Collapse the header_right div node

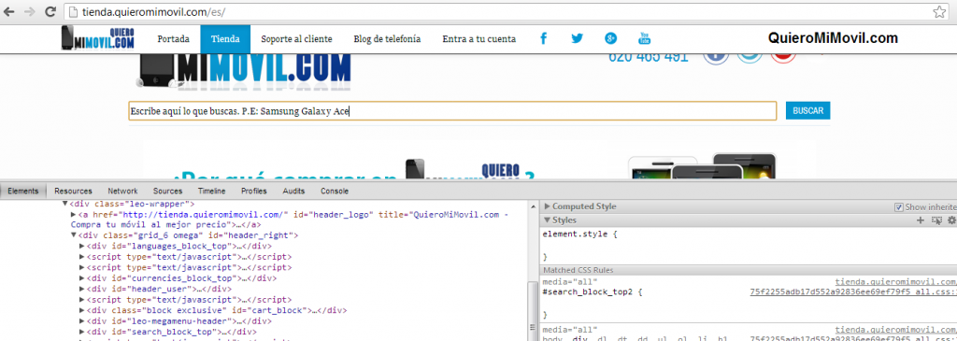pyautogui.click(x=73, y=234)
